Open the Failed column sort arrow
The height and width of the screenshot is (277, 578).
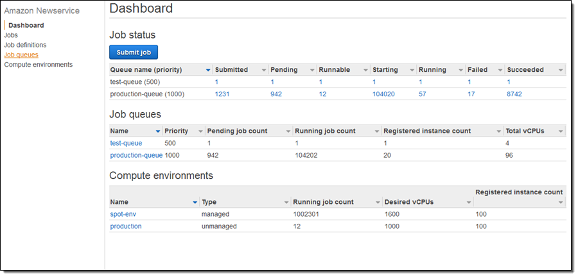[x=500, y=70]
